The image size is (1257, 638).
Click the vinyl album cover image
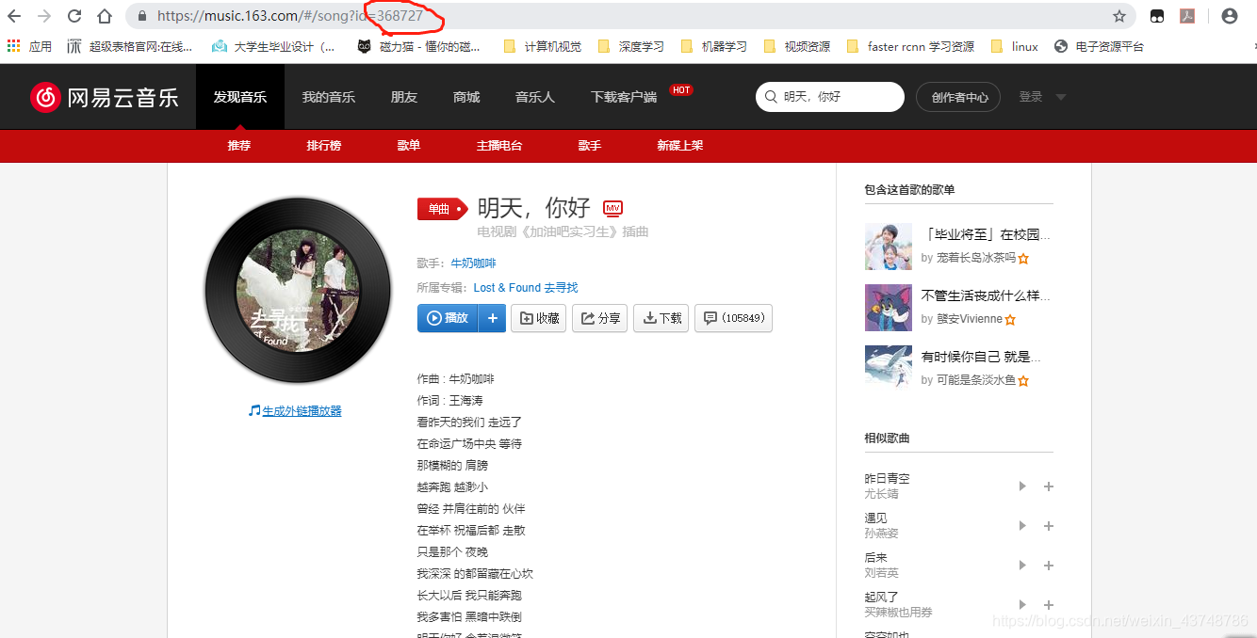(298, 292)
